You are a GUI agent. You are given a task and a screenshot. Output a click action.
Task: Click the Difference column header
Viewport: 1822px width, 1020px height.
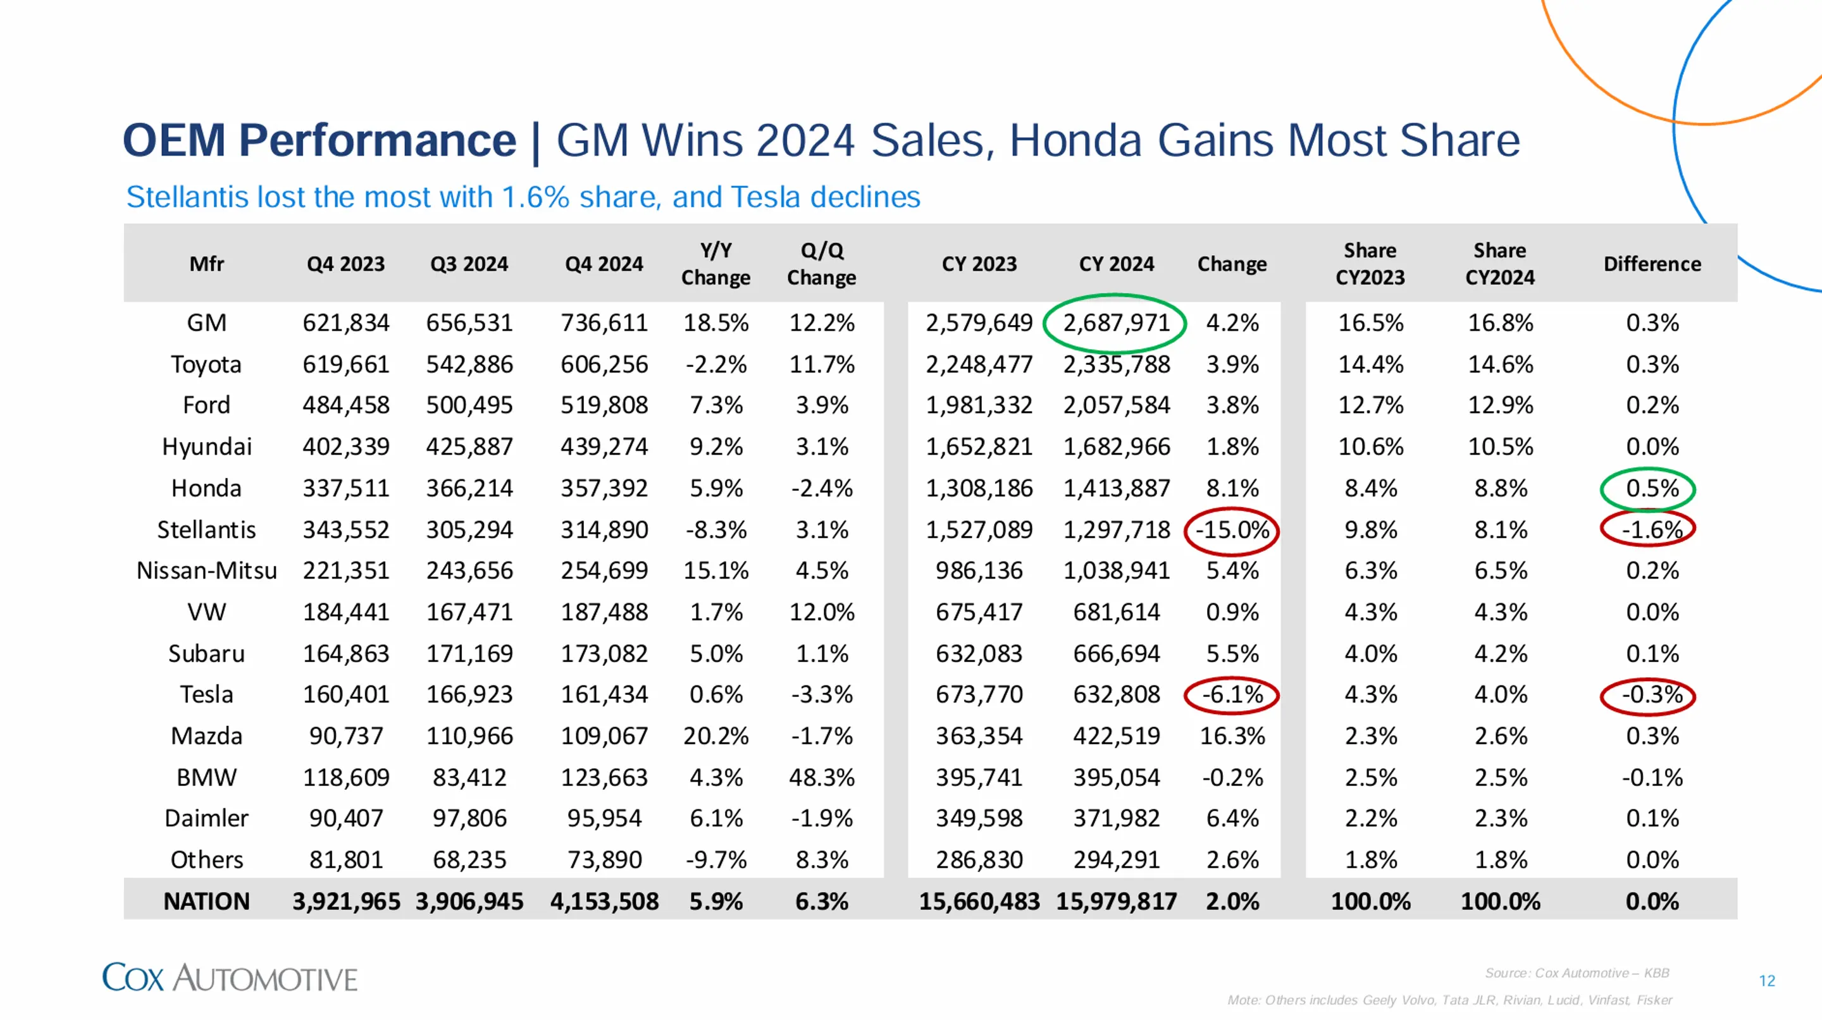(1652, 264)
